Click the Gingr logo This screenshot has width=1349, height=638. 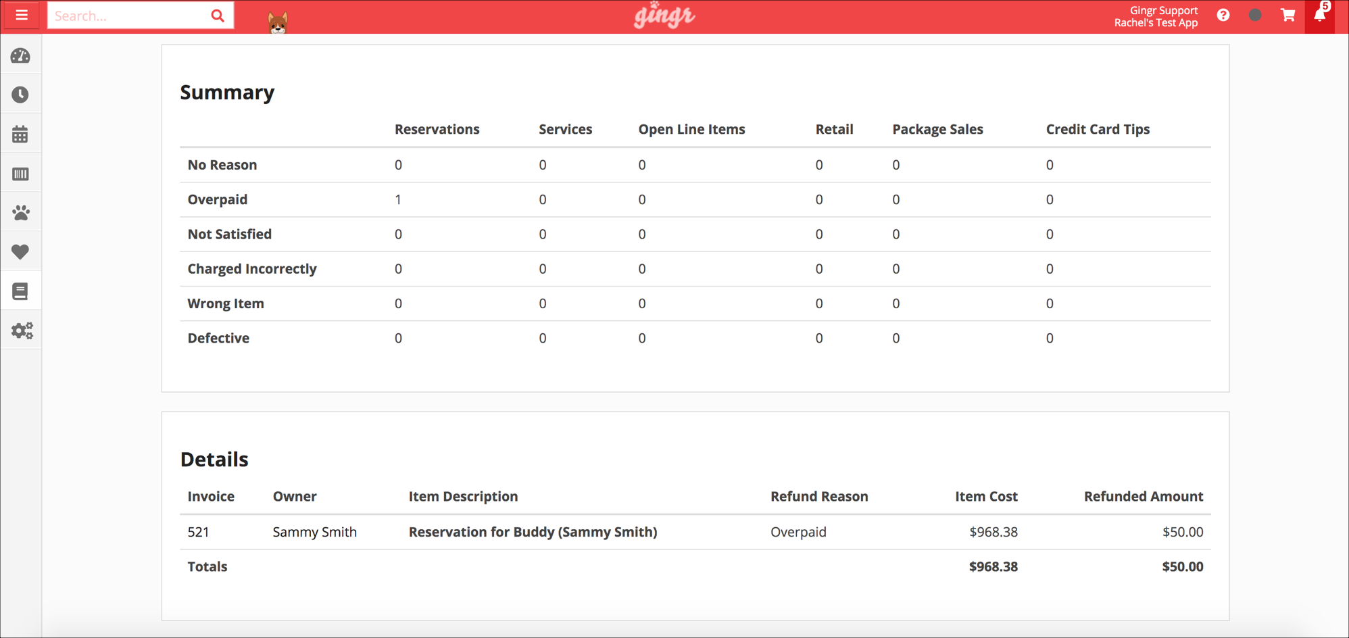664,16
